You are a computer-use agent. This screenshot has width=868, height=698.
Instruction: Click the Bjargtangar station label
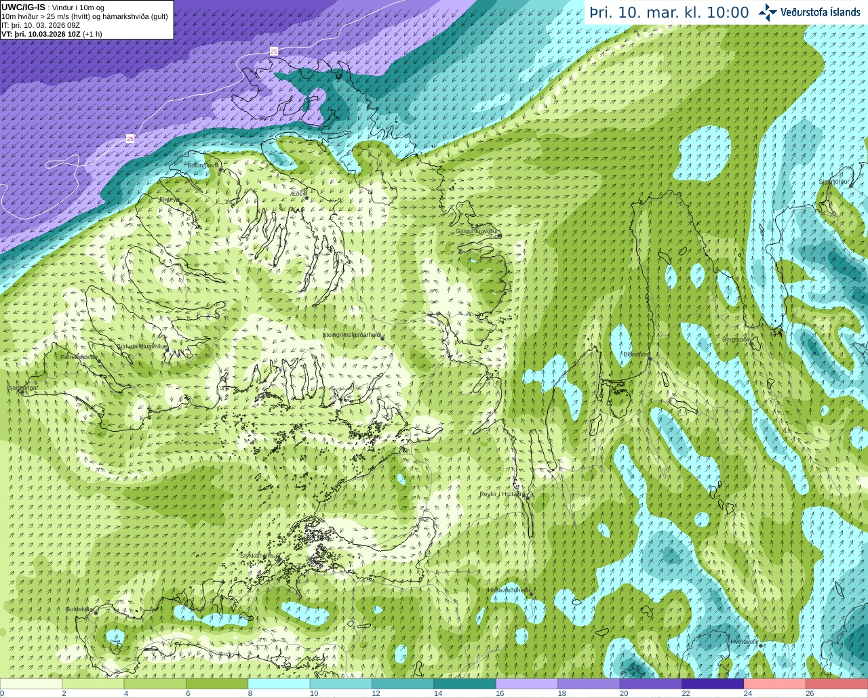pos(23,388)
